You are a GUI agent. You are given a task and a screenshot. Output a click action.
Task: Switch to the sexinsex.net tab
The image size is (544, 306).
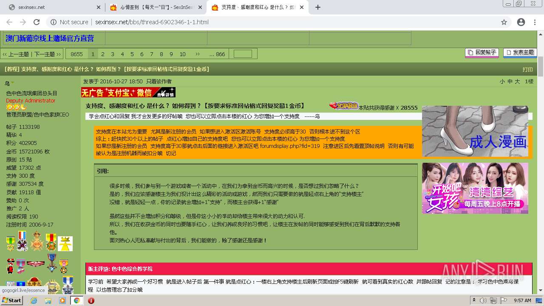coord(53,7)
